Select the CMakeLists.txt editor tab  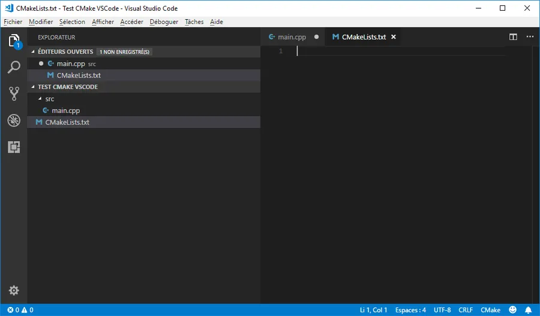click(364, 37)
